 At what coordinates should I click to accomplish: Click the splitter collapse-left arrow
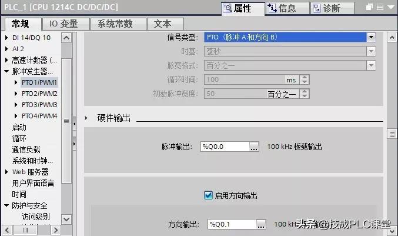pyautogui.click(x=75, y=124)
